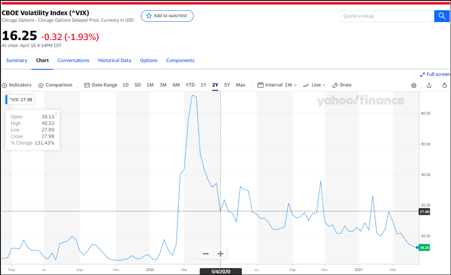Click the star icon in Add to watchlist

tap(149, 16)
